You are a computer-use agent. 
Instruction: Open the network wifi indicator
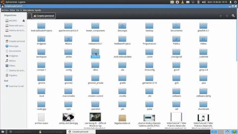(193, 2)
